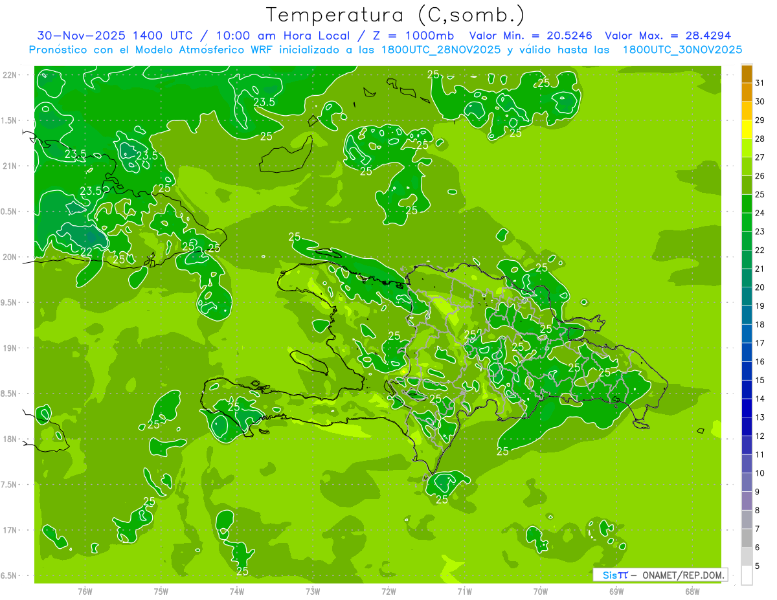Click the 75W longitude axis label
The height and width of the screenshot is (600, 777).
point(161,591)
